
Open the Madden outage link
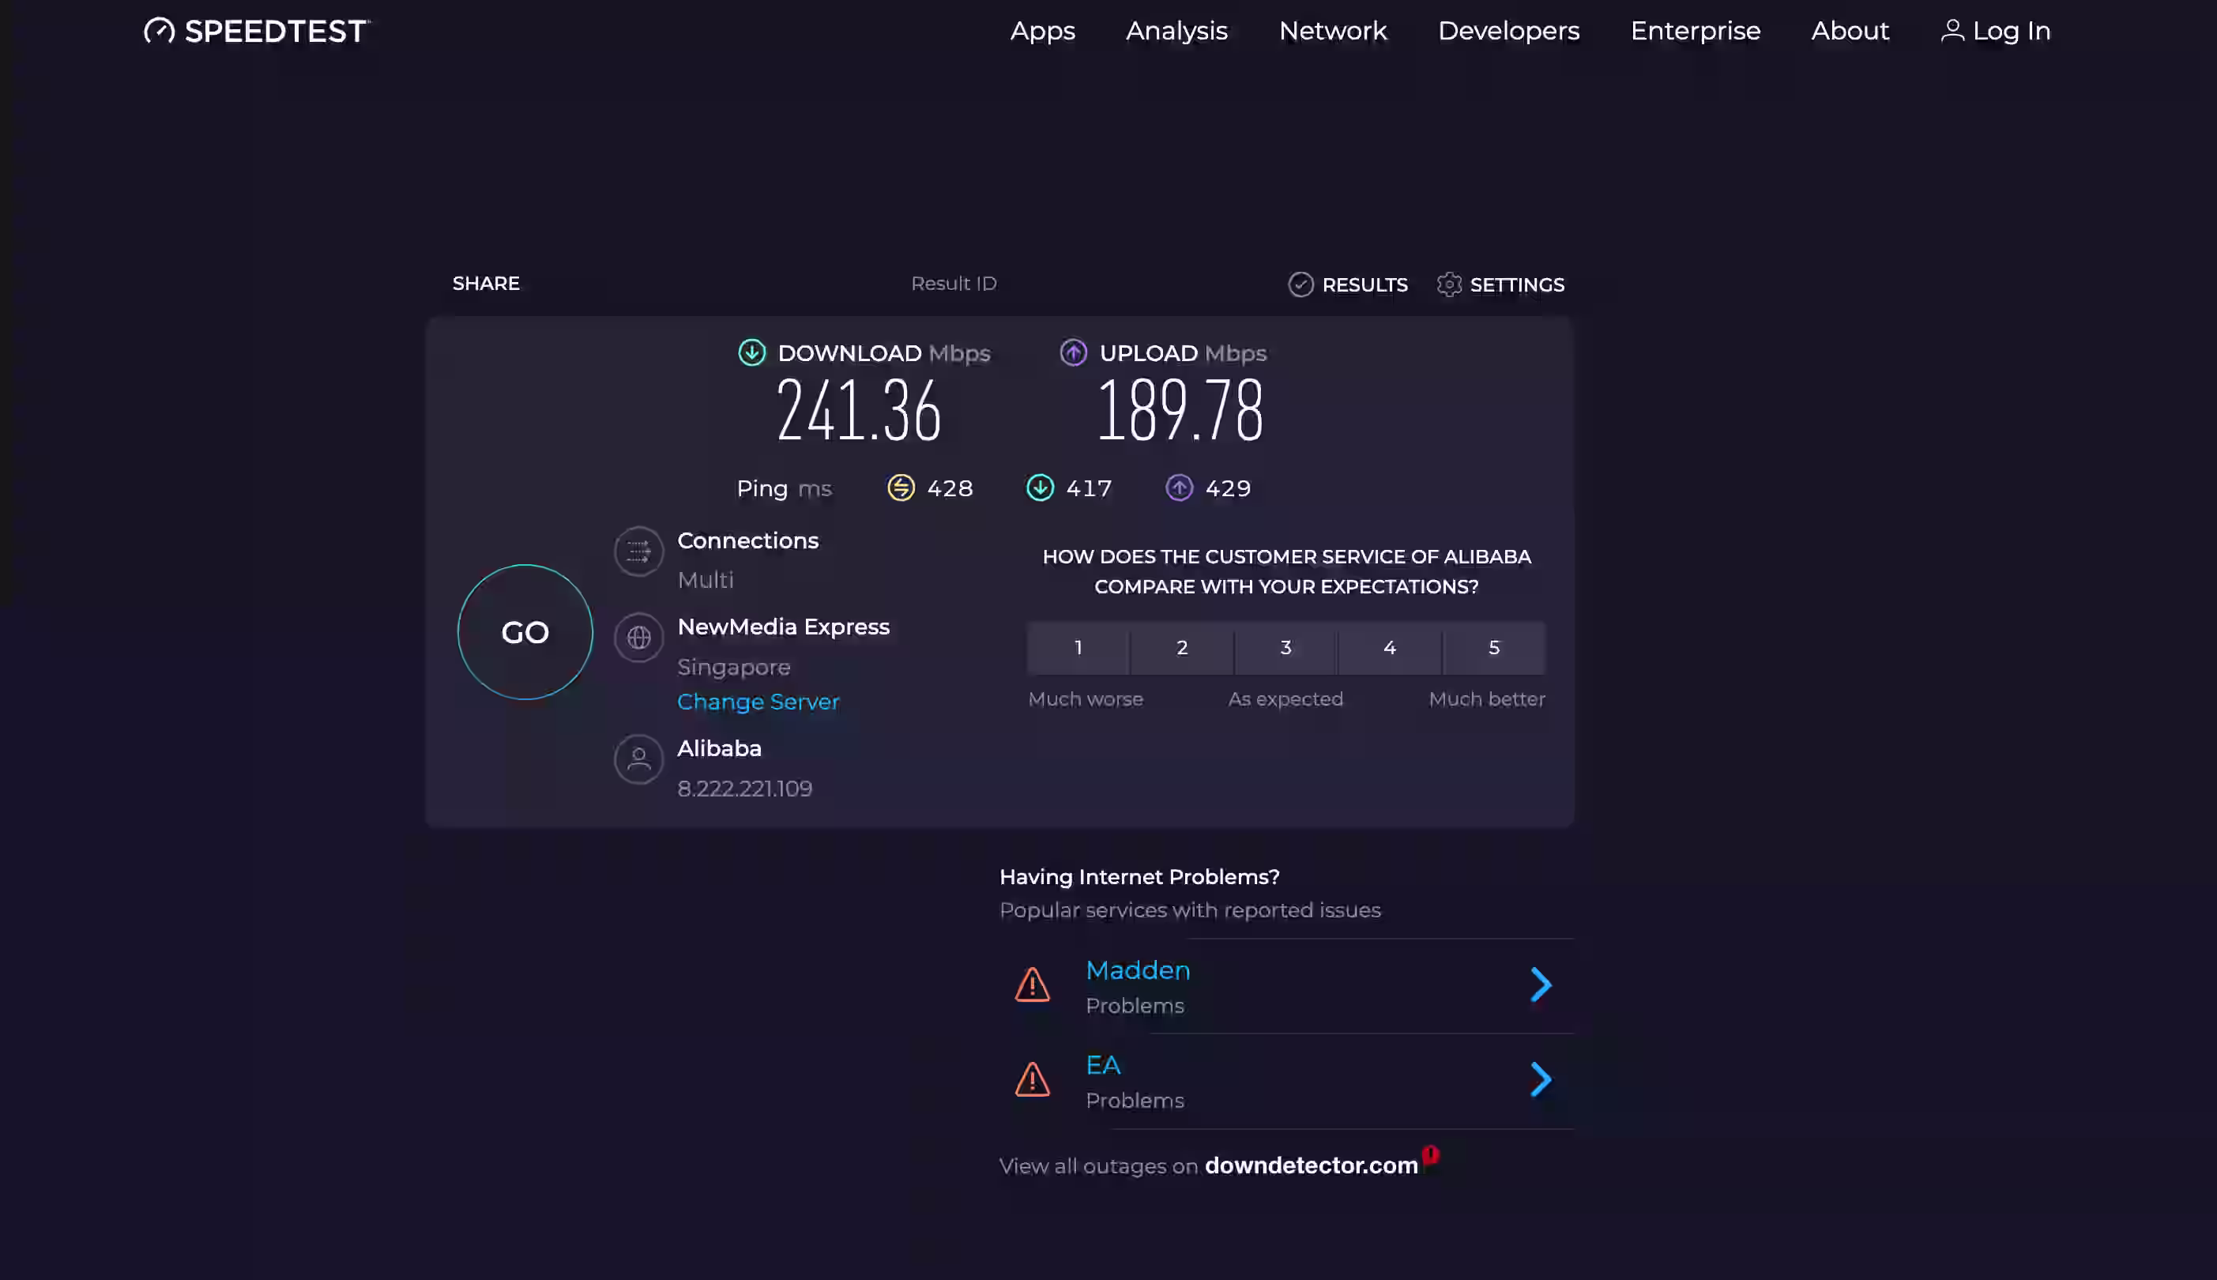pos(1138,969)
